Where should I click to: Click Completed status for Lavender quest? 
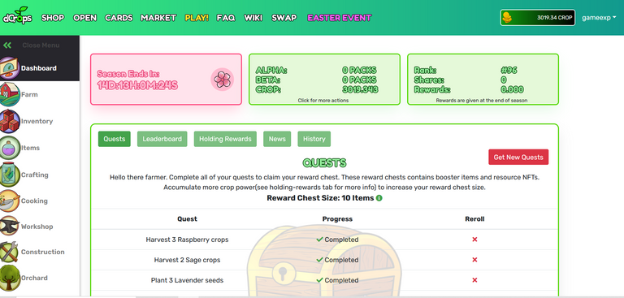[337, 280]
